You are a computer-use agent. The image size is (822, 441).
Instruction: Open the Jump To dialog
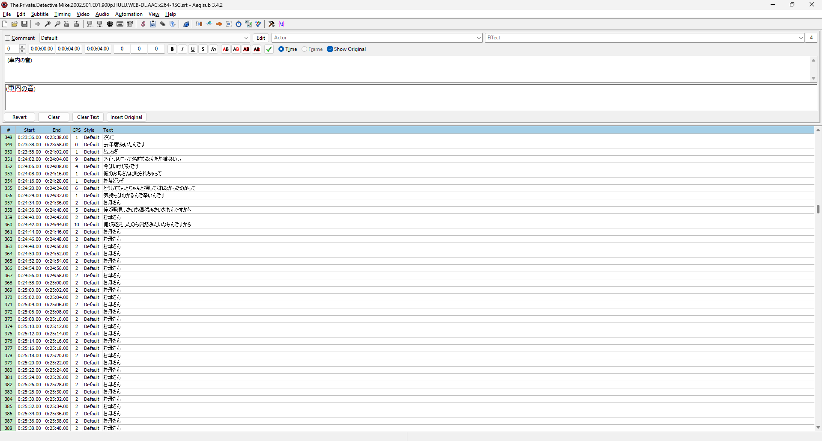click(38, 24)
